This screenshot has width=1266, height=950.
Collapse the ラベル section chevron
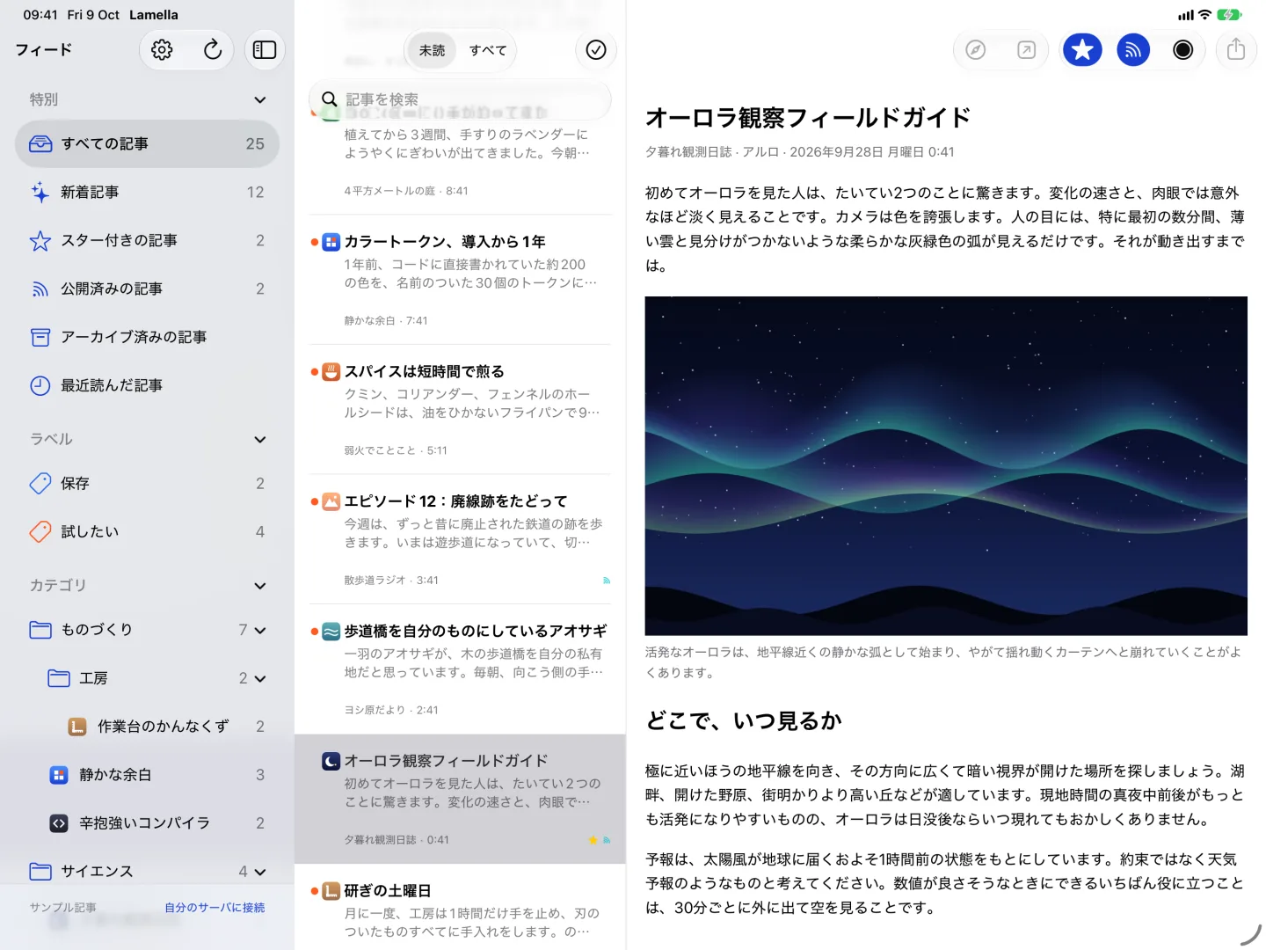point(260,439)
